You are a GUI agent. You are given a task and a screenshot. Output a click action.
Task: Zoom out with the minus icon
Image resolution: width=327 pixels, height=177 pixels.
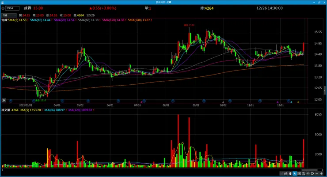click(317, 173)
